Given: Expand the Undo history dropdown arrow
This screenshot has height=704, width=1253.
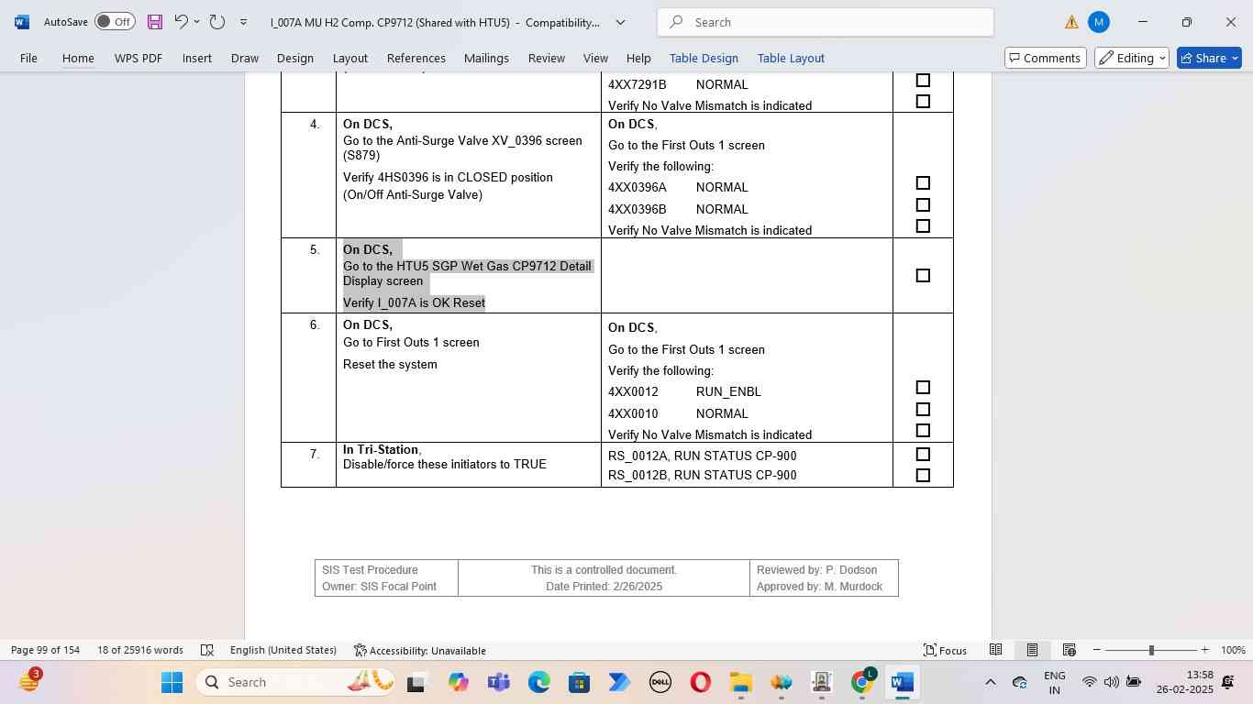Looking at the screenshot, I should (196, 21).
